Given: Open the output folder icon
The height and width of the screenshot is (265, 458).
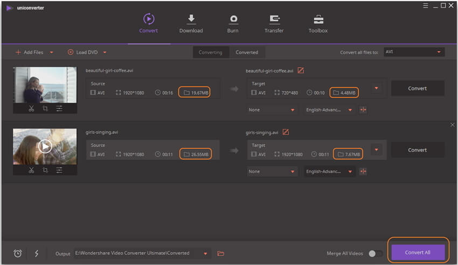Looking at the screenshot, I should (220, 253).
